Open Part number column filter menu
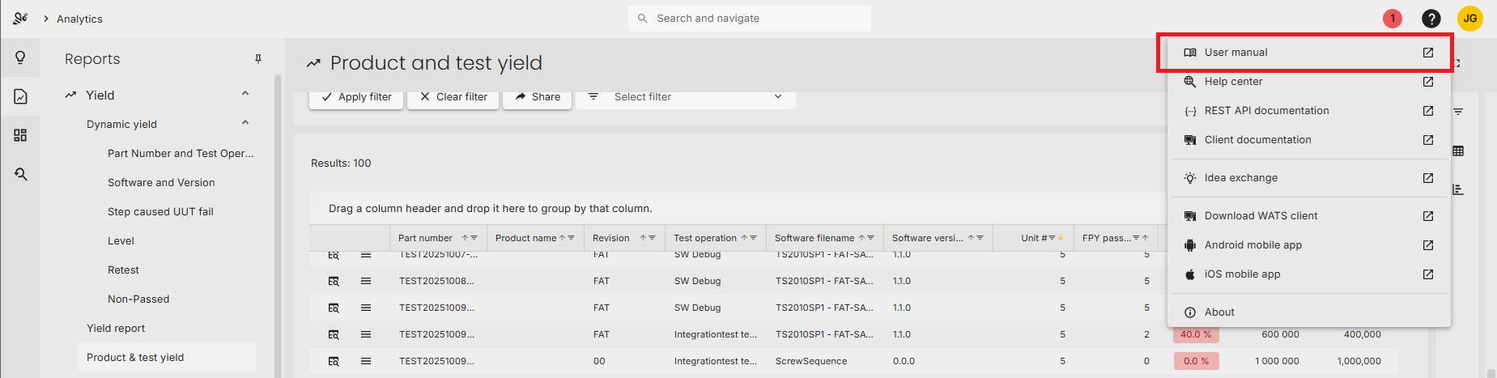The width and height of the screenshot is (1497, 378). [474, 238]
